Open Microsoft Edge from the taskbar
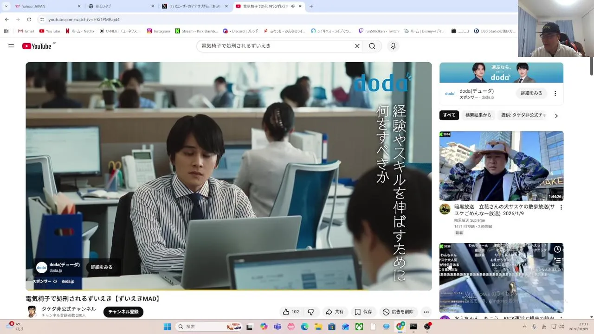The image size is (594, 334). [304, 327]
